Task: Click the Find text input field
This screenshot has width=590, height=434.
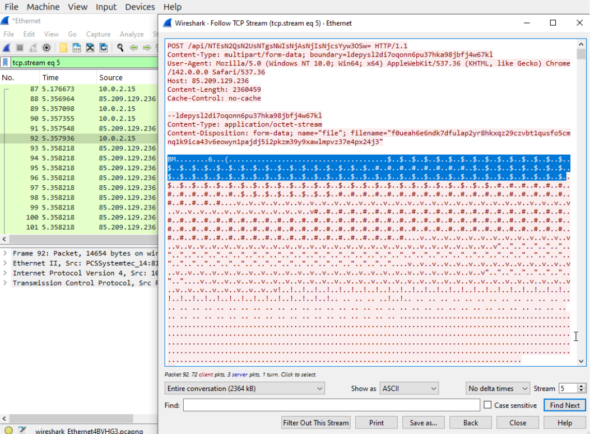Action: 331,405
